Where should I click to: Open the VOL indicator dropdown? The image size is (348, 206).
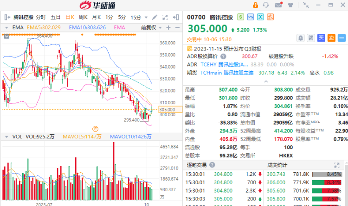pyautogui.click(x=6, y=137)
